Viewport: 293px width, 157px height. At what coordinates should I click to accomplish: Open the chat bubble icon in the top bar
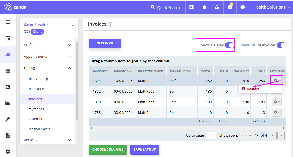click(242, 7)
